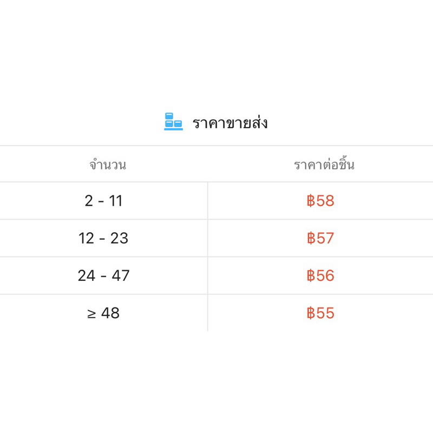Click the blue wholesale boxes icon
The width and height of the screenshot is (433, 433).
click(x=173, y=122)
